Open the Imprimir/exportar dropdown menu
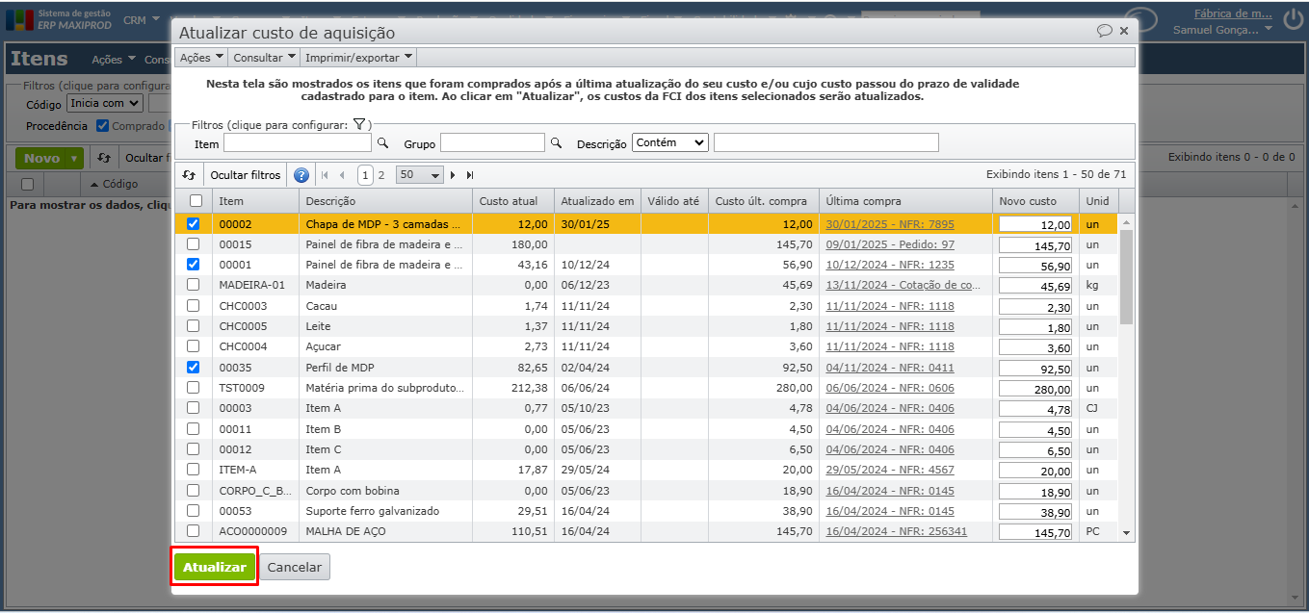The height and width of the screenshot is (613, 1309). [358, 58]
